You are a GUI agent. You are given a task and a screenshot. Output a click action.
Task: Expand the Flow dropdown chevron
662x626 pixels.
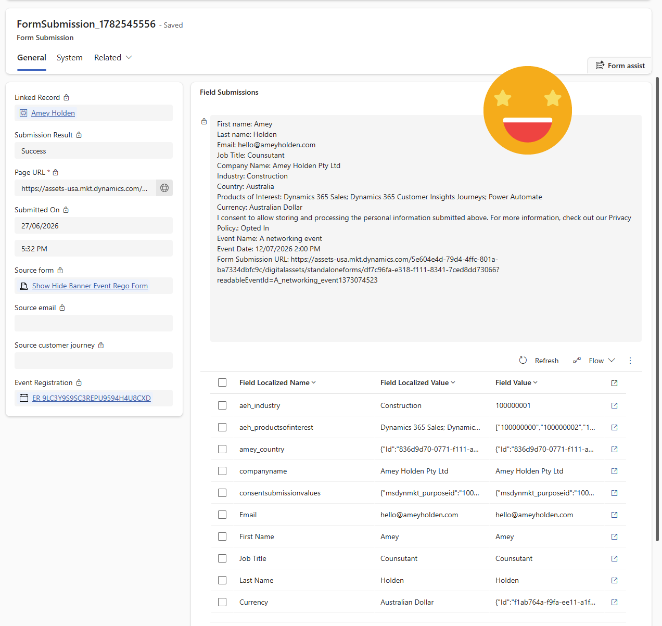[612, 360]
